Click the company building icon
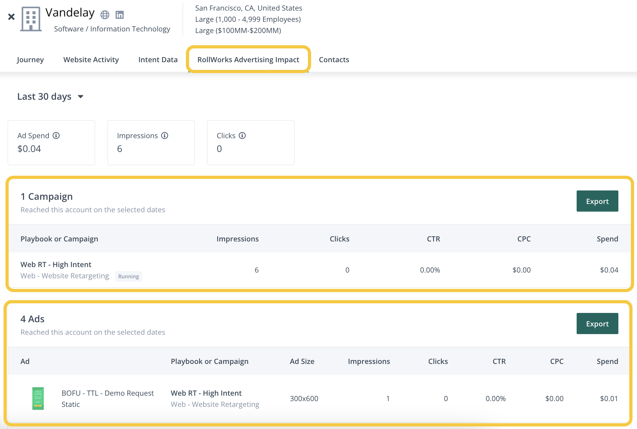This screenshot has height=429, width=637. (x=31, y=19)
